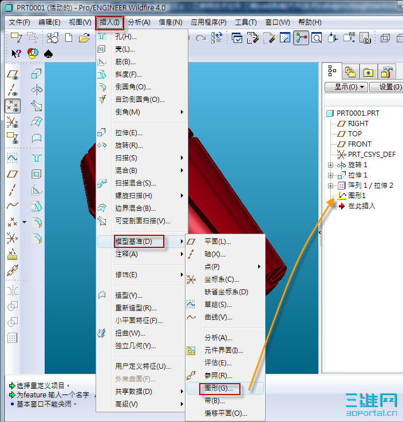Click the zoom magnifier window icon

click(317, 38)
